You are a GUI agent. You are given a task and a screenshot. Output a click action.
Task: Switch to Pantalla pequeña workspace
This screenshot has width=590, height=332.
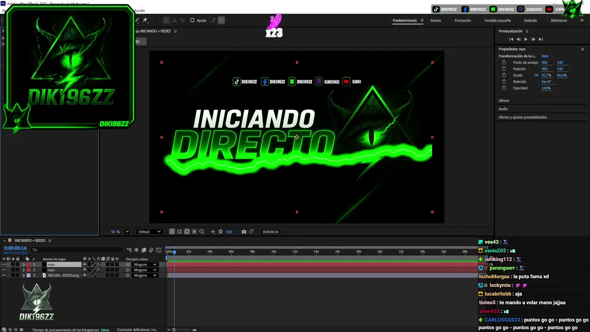click(x=497, y=20)
